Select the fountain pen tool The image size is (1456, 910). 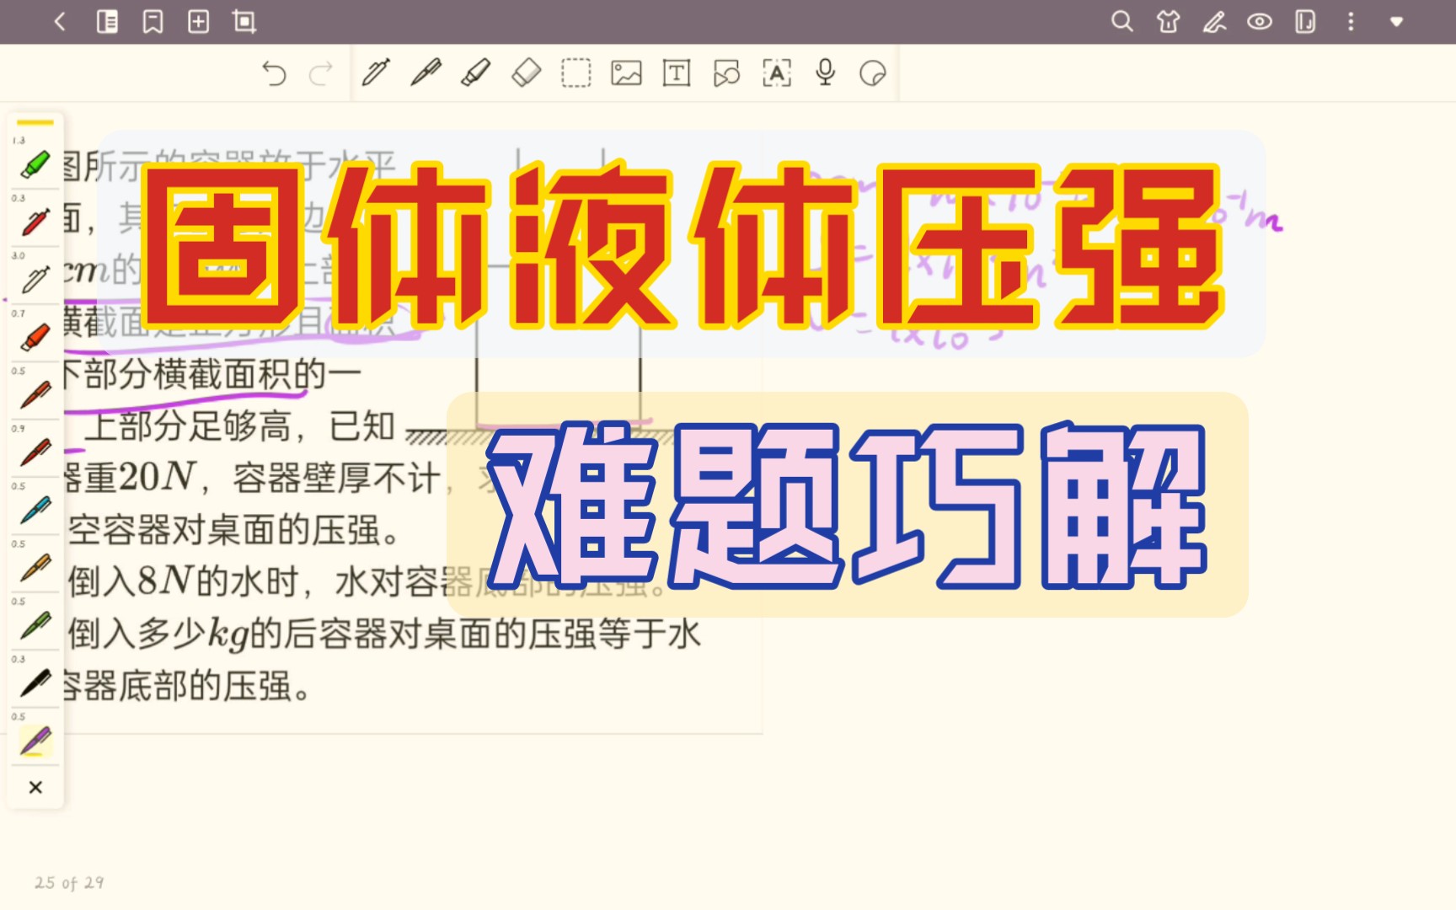[376, 73]
